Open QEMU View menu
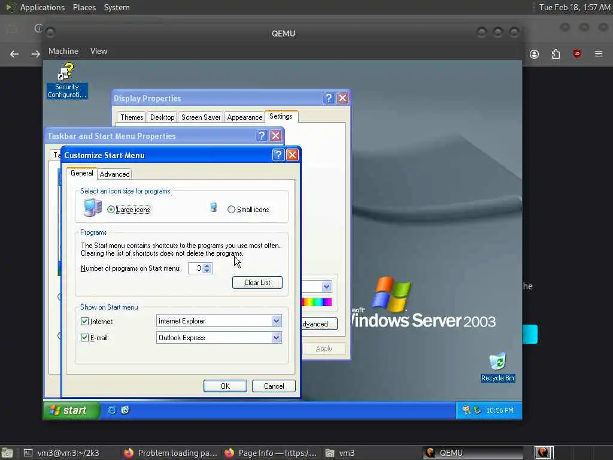Screen dimensions: 613x460 [99, 52]
